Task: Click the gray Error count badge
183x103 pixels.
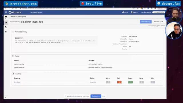Action: [x=142, y=82]
